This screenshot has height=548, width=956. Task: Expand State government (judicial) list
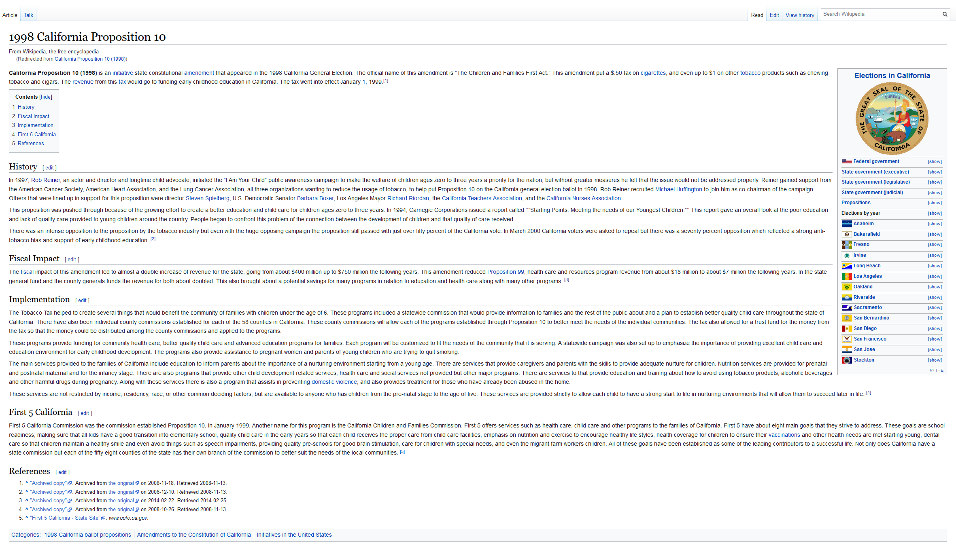coord(935,193)
